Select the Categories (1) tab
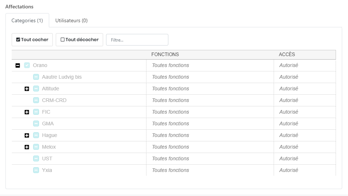The height and width of the screenshot is (196, 348). point(27,21)
